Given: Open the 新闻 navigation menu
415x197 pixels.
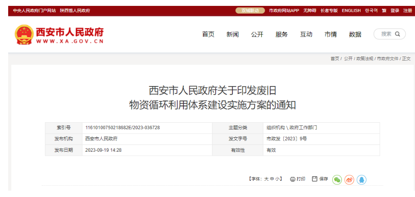Looking at the screenshot, I should pyautogui.click(x=232, y=34).
